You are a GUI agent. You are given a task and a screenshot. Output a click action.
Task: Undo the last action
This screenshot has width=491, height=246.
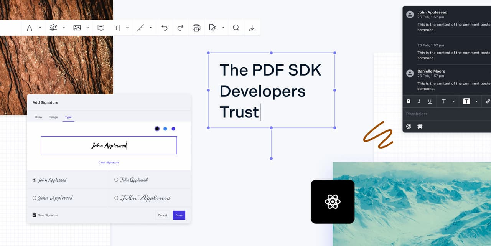coord(165,28)
